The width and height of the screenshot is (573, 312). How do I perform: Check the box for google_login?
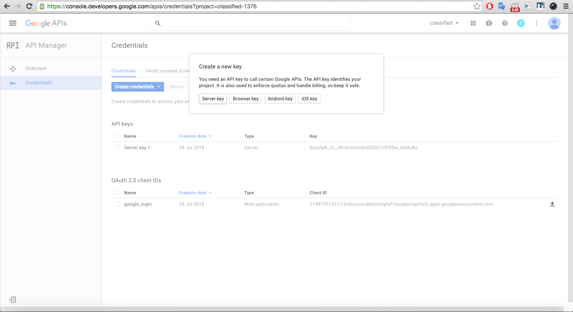117,204
